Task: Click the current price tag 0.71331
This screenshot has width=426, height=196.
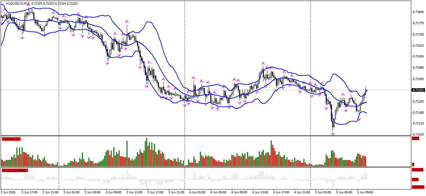Action: [418, 90]
